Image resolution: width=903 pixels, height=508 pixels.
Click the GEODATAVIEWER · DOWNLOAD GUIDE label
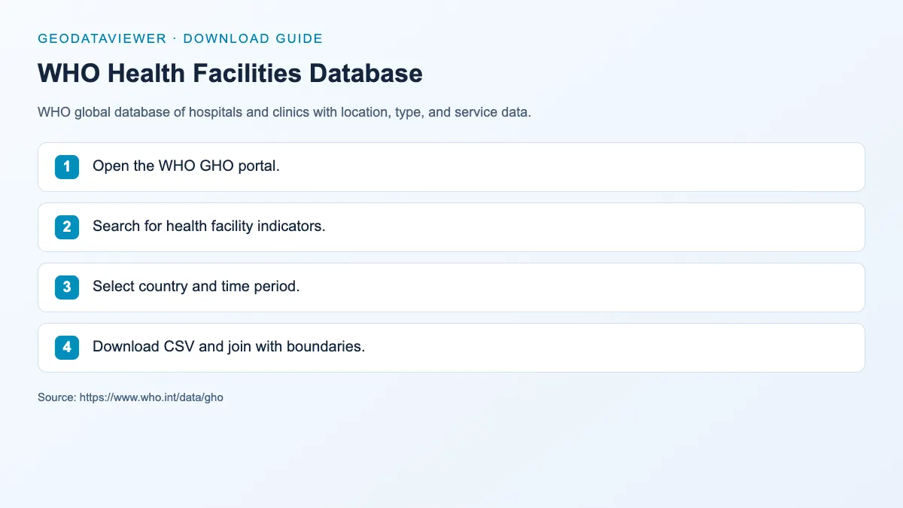point(180,38)
